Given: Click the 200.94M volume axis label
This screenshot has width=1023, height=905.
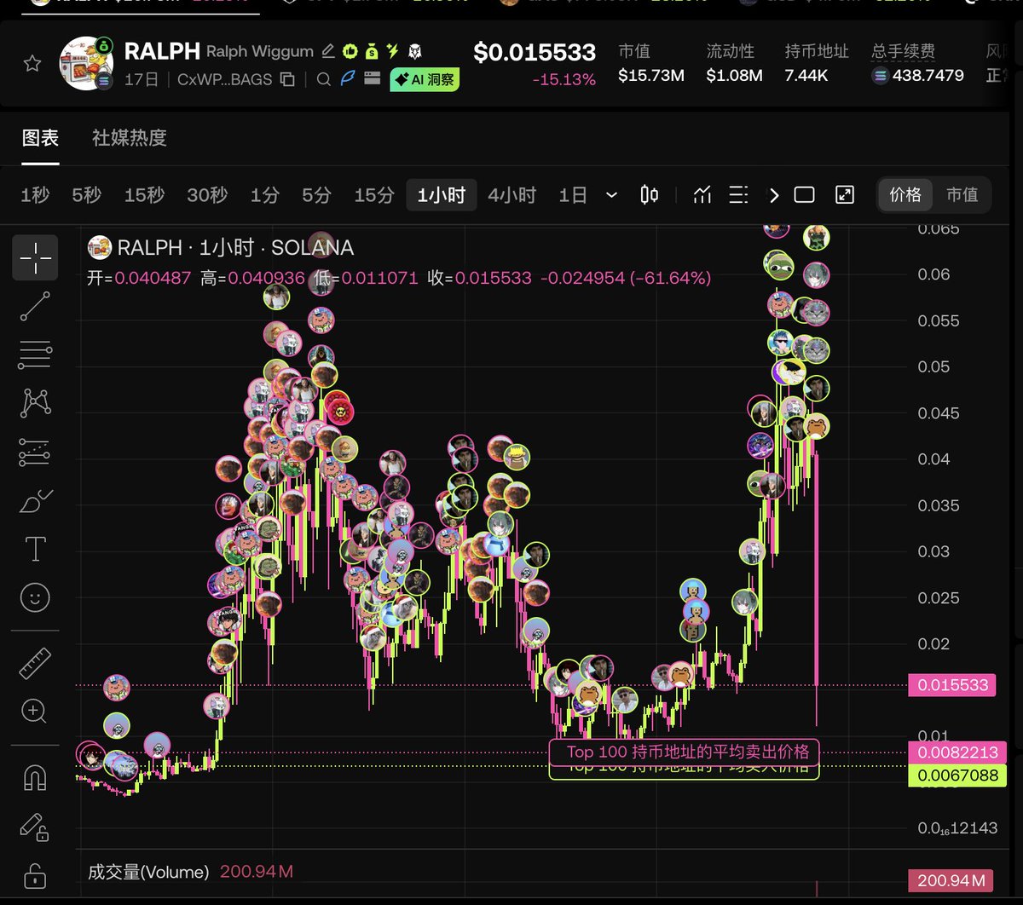Looking at the screenshot, I should point(951,881).
